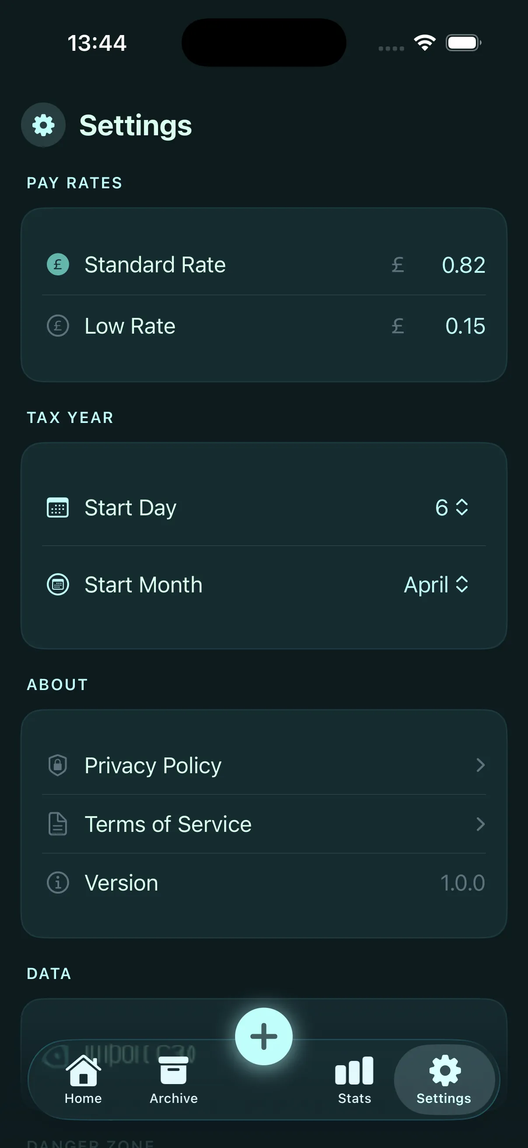
Task: Select the Settings tab in bottom bar
Action: 444,1079
